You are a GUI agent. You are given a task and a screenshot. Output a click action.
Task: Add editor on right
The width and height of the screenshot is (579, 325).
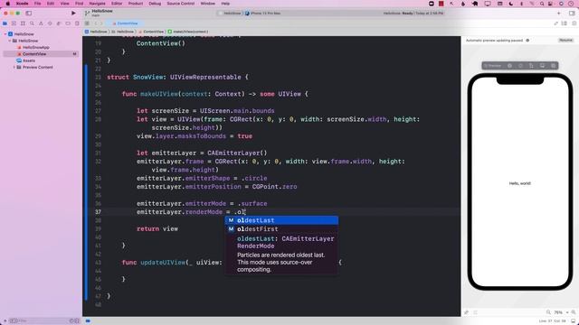[574, 23]
